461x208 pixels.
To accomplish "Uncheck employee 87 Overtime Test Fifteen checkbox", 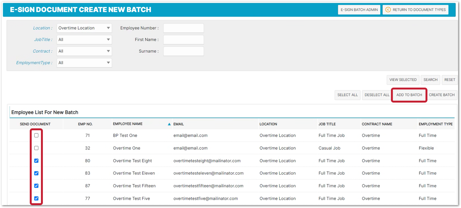I will click(x=36, y=186).
